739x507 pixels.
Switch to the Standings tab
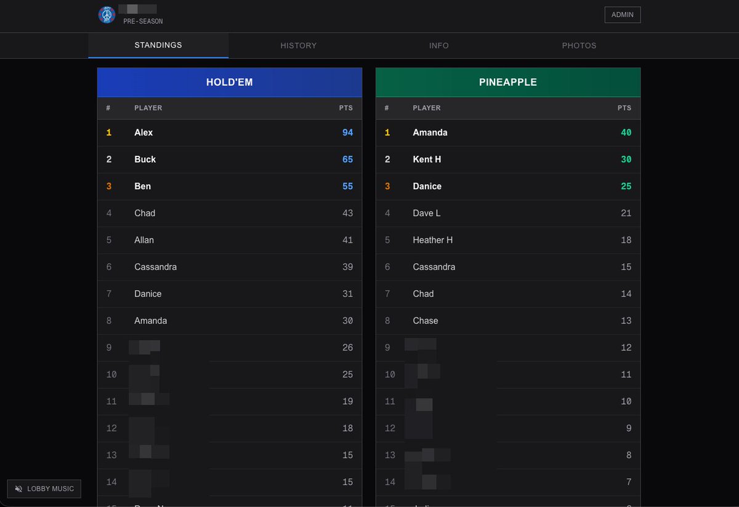[x=158, y=45]
